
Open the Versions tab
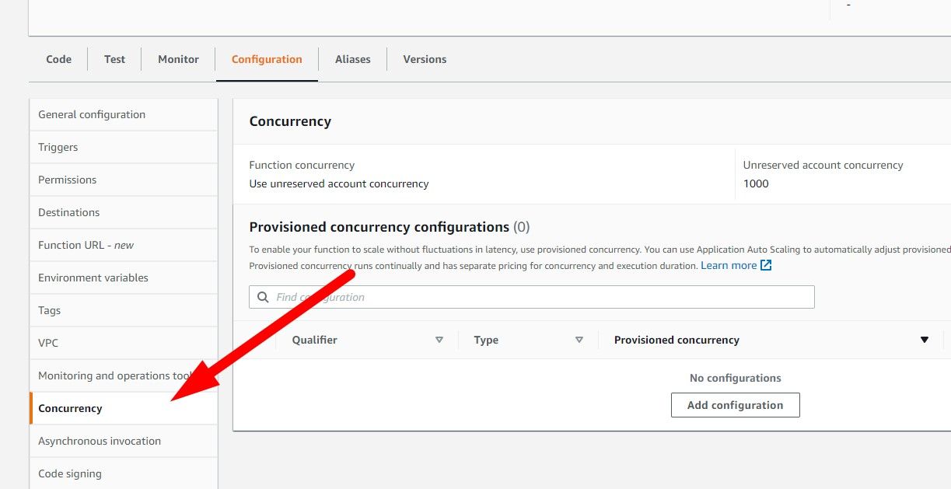(x=425, y=59)
